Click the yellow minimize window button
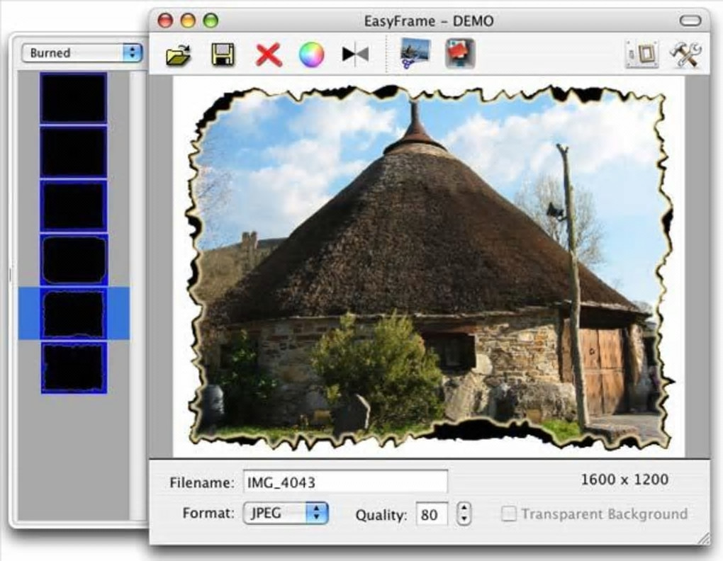This screenshot has height=561, width=723. [188, 21]
